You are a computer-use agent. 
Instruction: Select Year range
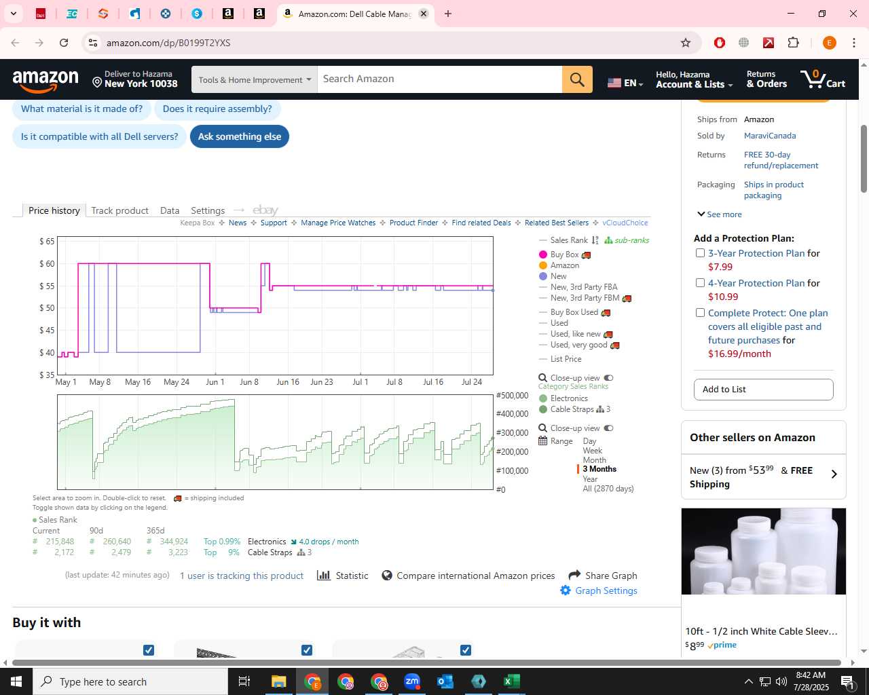click(x=590, y=479)
